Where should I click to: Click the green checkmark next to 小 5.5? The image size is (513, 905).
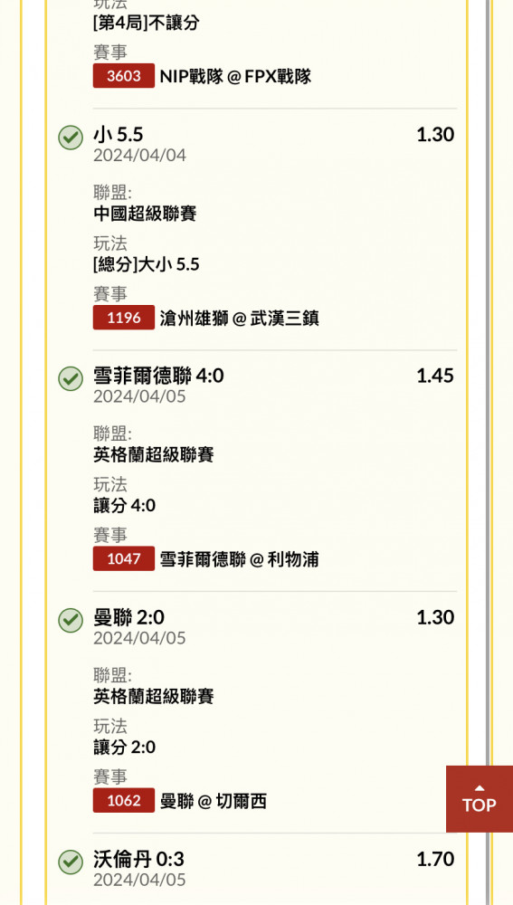click(x=71, y=138)
